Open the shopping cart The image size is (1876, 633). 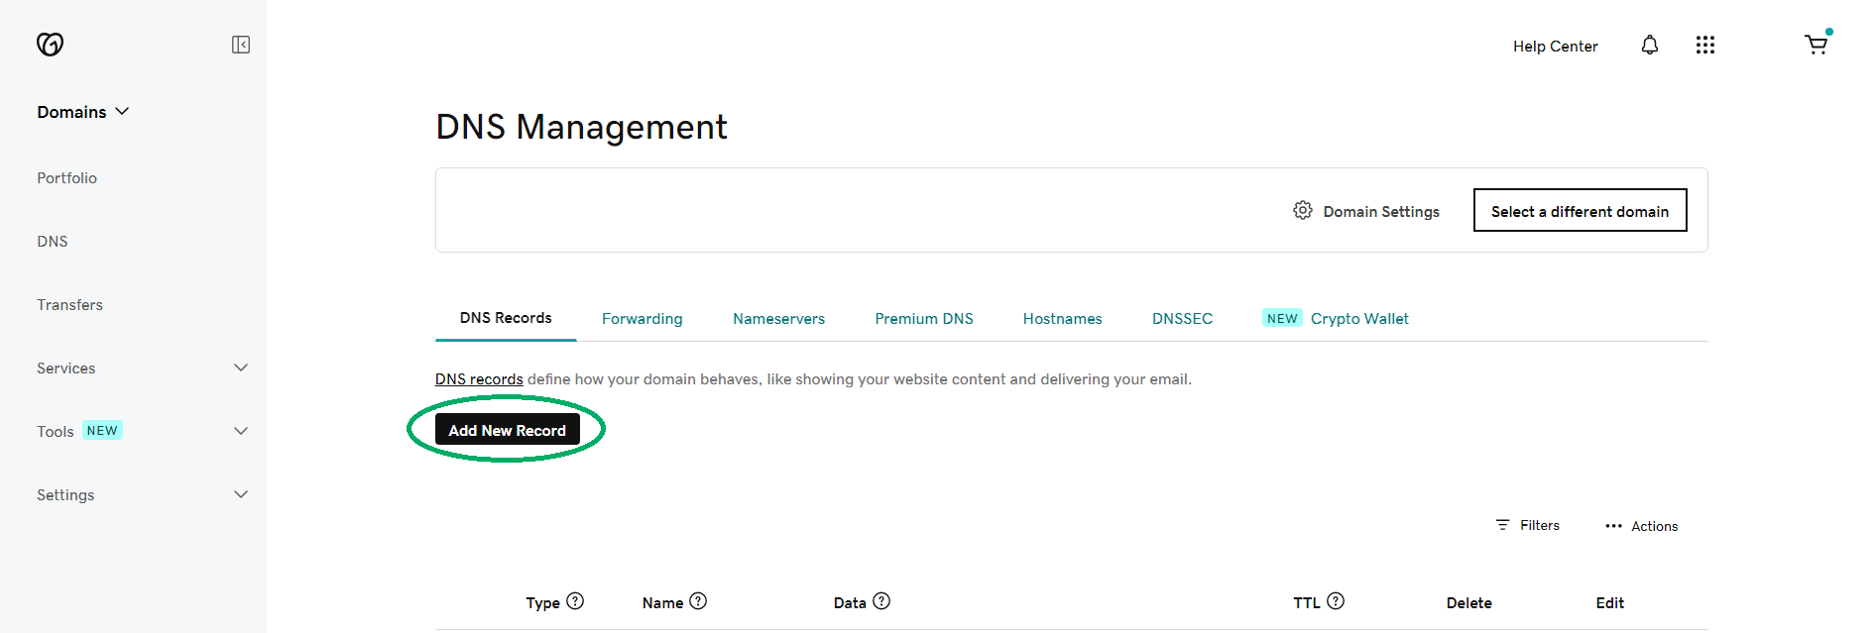(1816, 45)
